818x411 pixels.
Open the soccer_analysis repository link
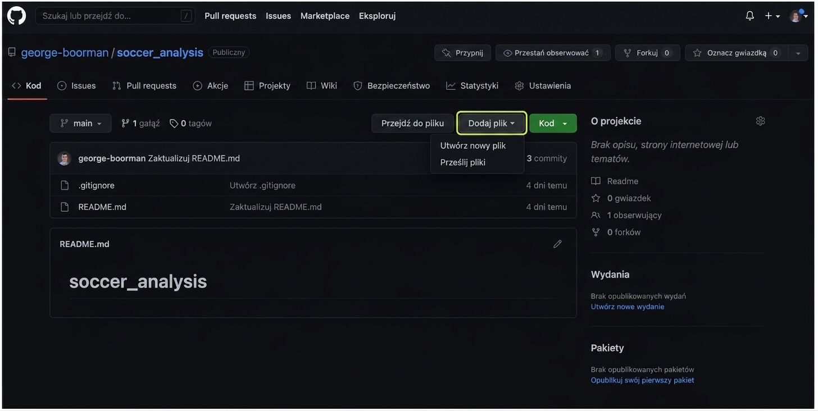(160, 52)
